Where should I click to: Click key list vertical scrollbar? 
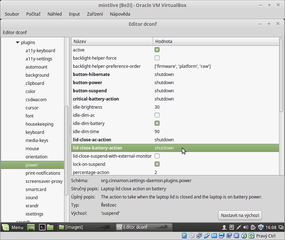click(281, 75)
